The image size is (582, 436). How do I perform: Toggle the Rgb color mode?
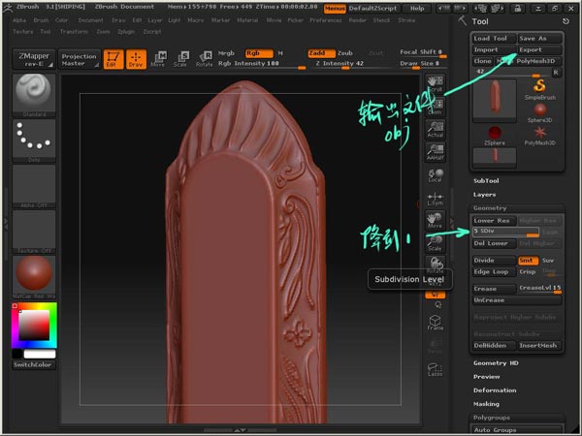[x=259, y=53]
